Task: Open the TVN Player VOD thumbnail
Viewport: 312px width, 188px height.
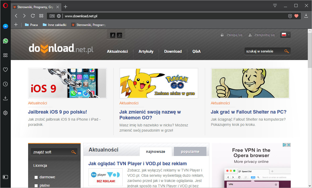Action: pos(106,177)
